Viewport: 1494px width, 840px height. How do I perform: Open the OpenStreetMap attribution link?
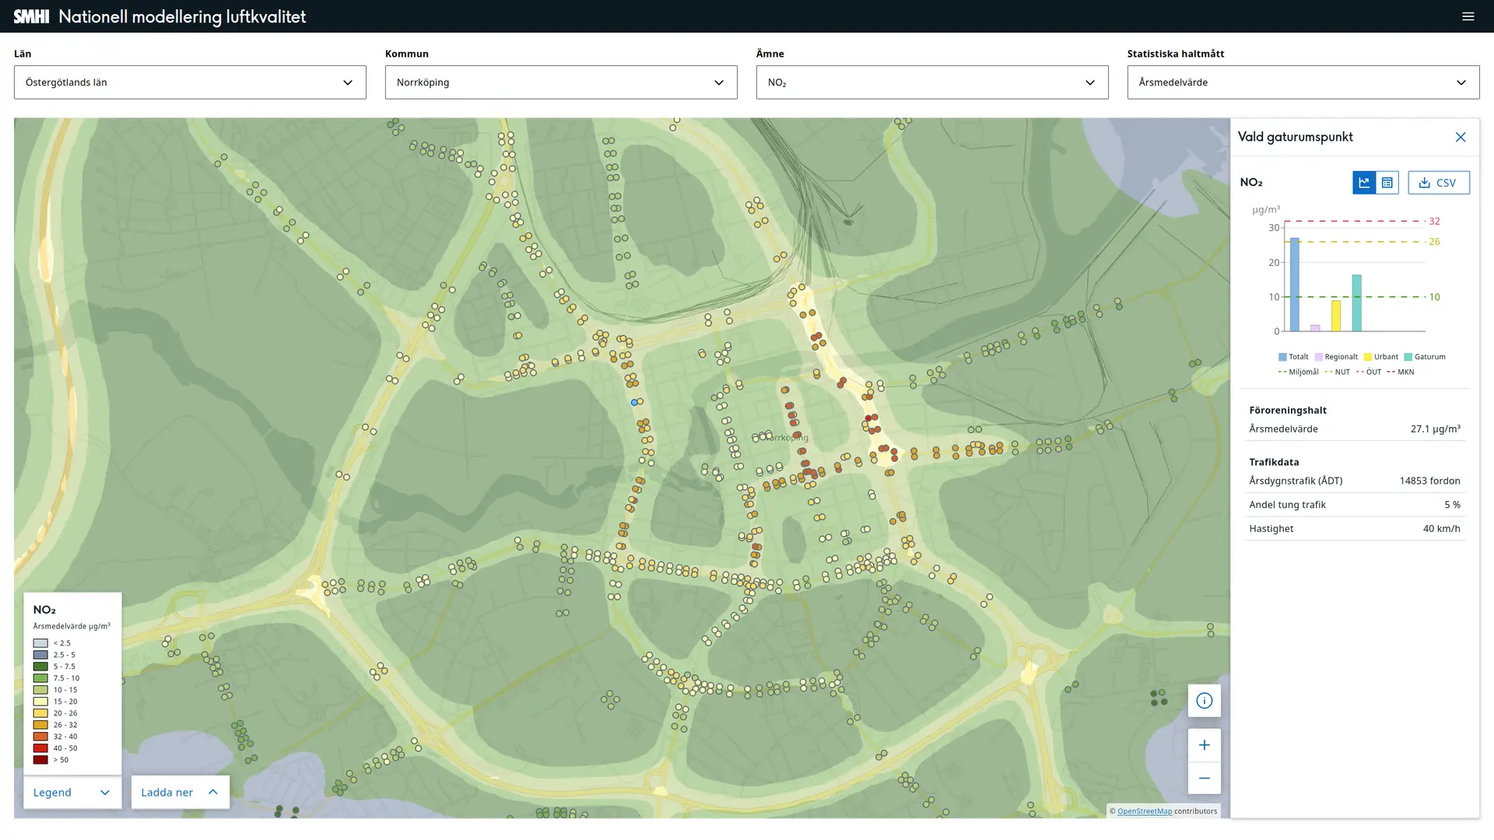(1144, 811)
